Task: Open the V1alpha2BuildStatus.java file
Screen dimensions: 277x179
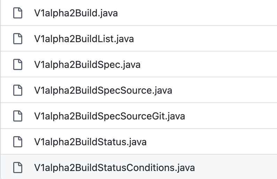Action: point(90,142)
